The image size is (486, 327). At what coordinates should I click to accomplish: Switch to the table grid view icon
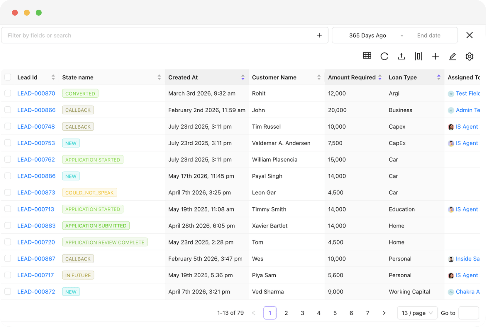coord(367,56)
